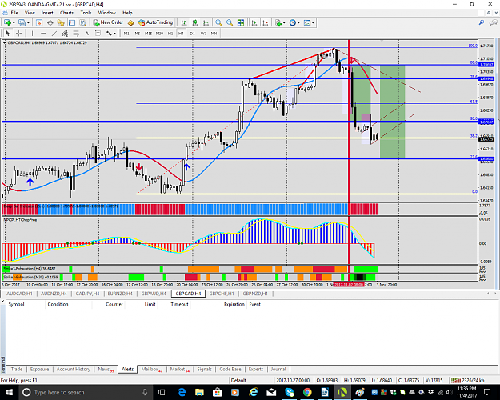Open the Templates icon
The height and width of the screenshot is (400, 500).
click(x=307, y=22)
